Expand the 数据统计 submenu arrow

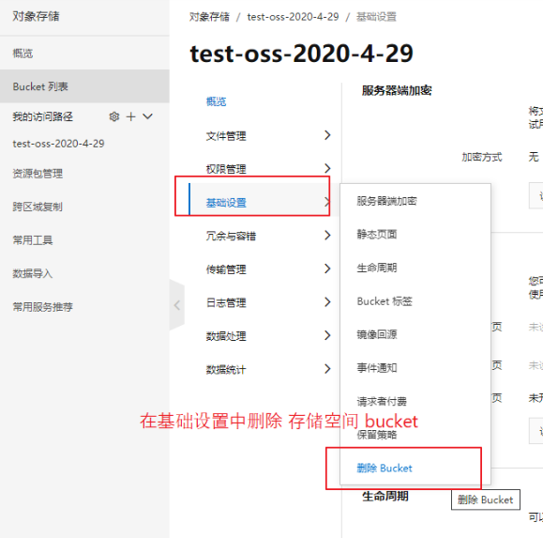click(x=327, y=368)
